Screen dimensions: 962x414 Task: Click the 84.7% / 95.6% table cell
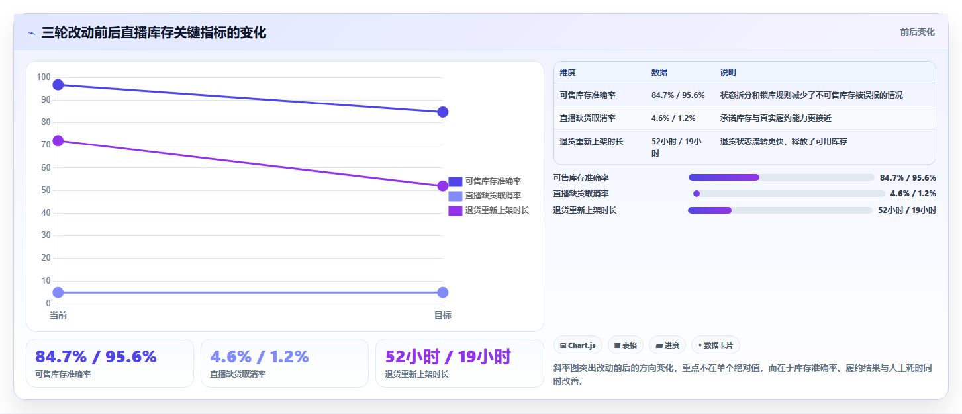coord(678,95)
